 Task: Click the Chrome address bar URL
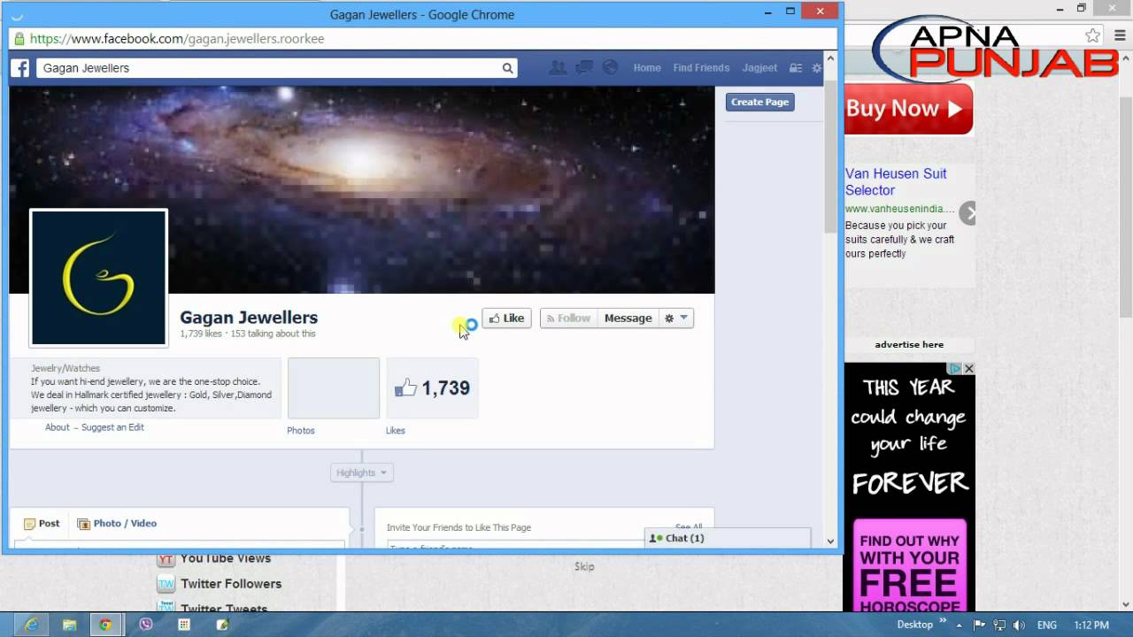pyautogui.click(x=177, y=39)
